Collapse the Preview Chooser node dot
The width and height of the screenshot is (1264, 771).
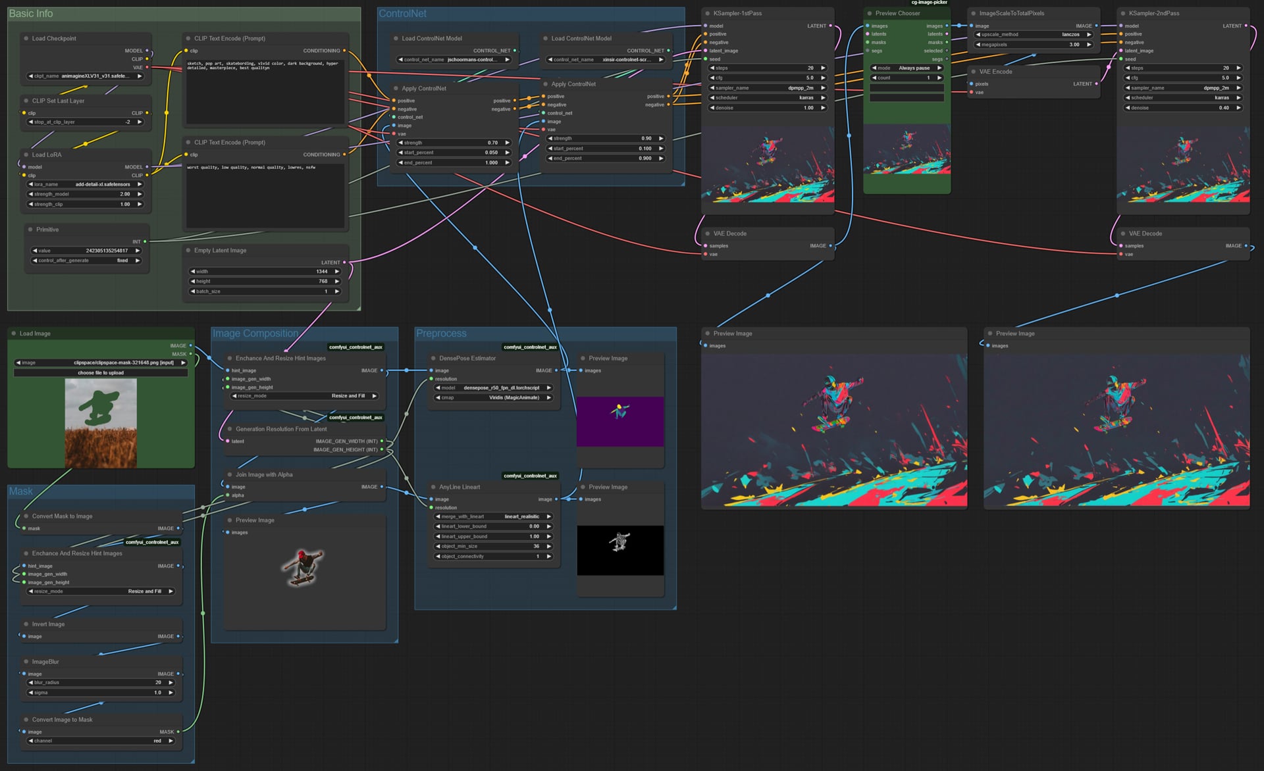(x=870, y=13)
